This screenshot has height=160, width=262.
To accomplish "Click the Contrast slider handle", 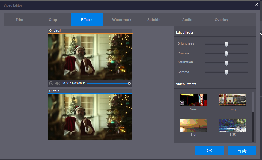I will click(226, 54).
